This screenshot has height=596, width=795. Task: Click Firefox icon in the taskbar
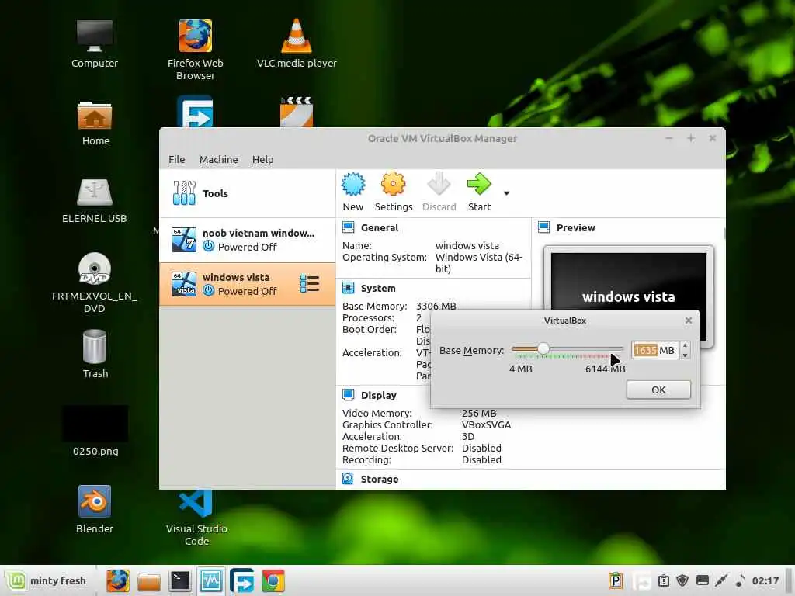point(118,580)
